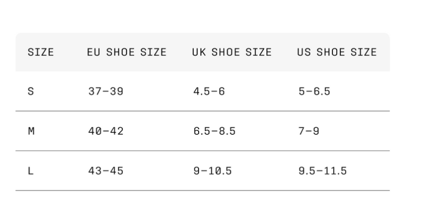The image size is (422, 217).
Task: Select the EU 37–39 cell
Action: point(106,91)
